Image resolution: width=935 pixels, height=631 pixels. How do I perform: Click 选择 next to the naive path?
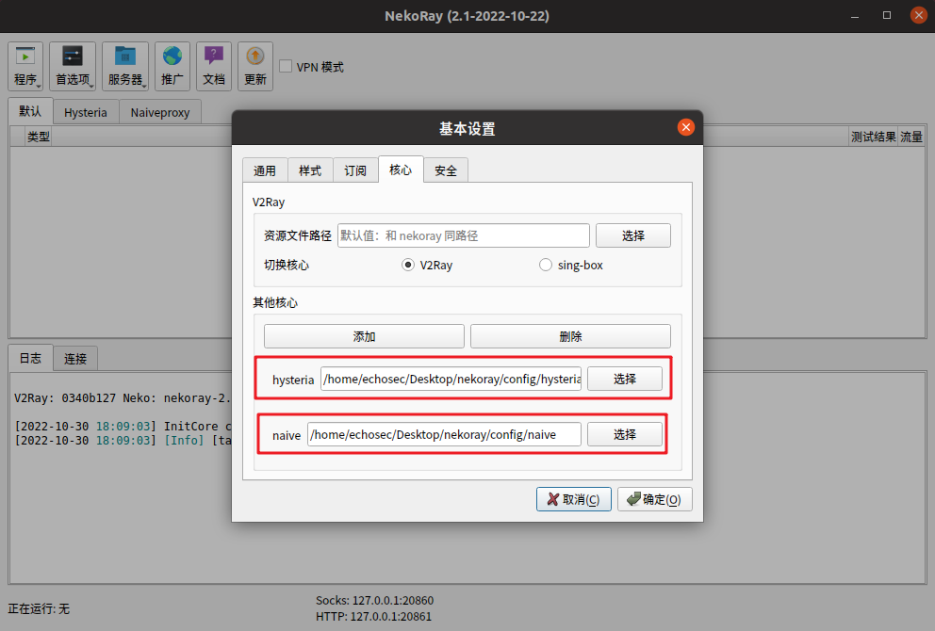click(625, 434)
